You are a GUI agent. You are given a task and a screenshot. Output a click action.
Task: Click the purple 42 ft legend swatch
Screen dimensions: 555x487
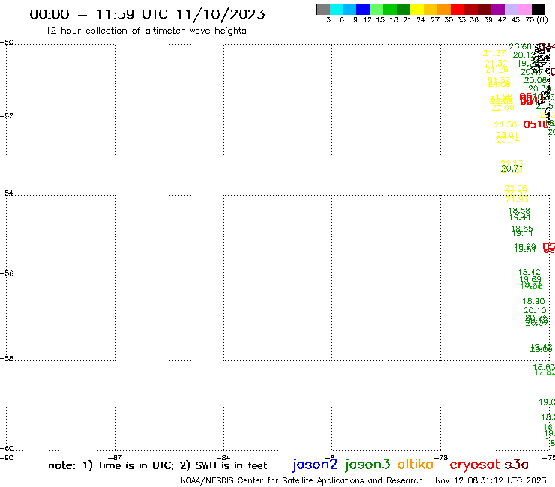pyautogui.click(x=498, y=9)
